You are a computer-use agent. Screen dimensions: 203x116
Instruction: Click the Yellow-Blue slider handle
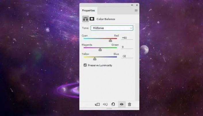pyautogui.click(x=95, y=59)
